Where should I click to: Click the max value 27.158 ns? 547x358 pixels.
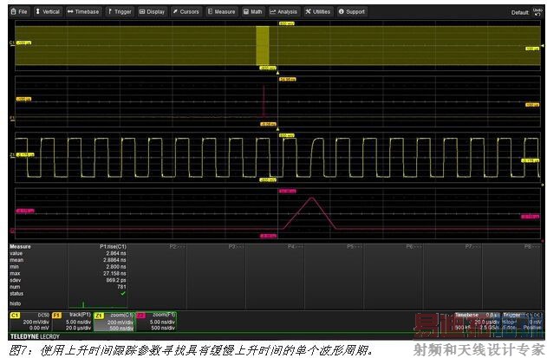click(114, 274)
